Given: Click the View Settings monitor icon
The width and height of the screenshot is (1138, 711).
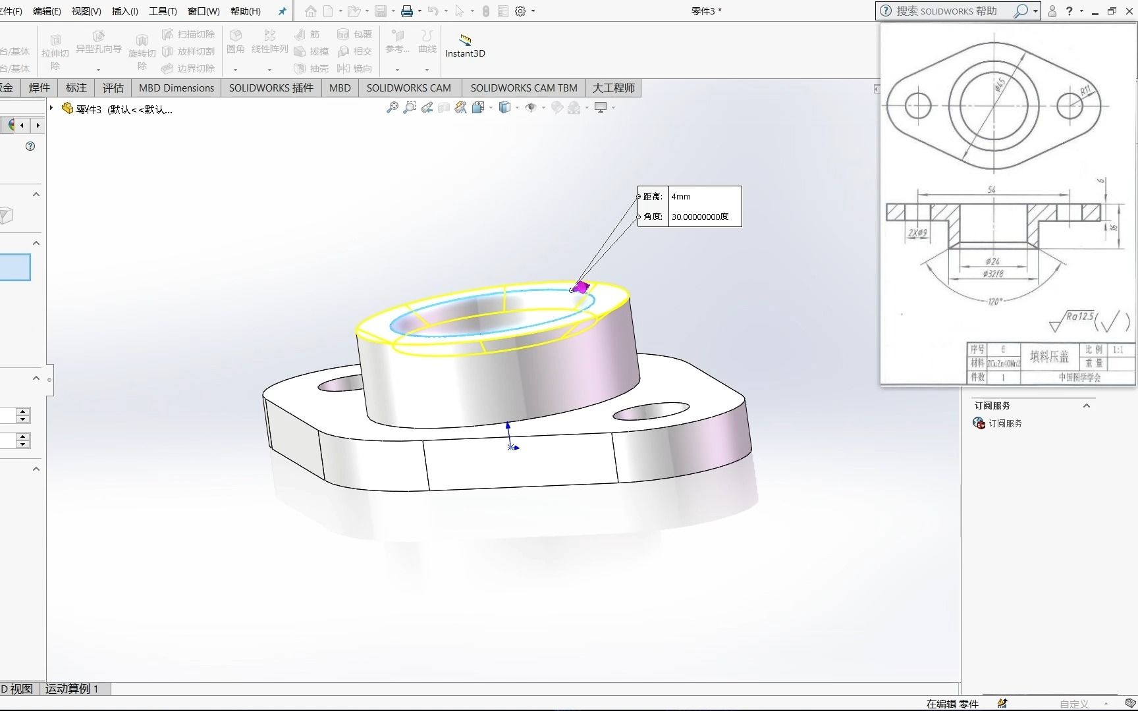Looking at the screenshot, I should coord(600,107).
